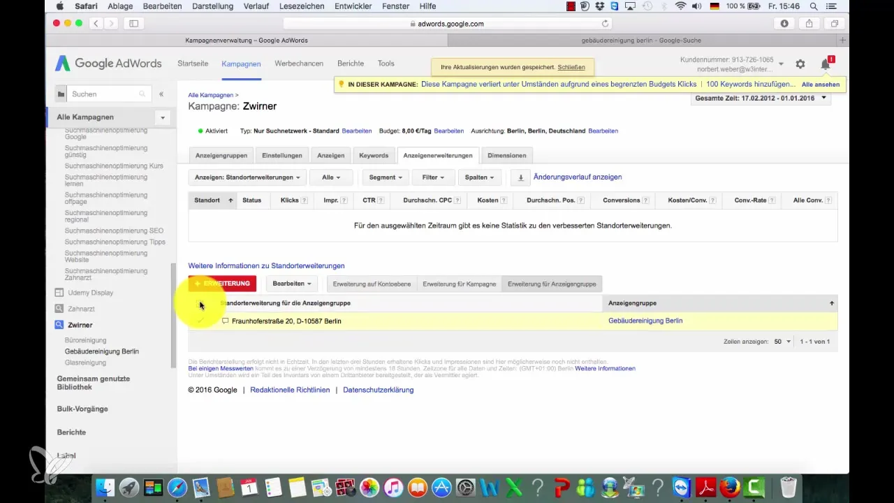Switch to the Keywords tab

click(374, 155)
